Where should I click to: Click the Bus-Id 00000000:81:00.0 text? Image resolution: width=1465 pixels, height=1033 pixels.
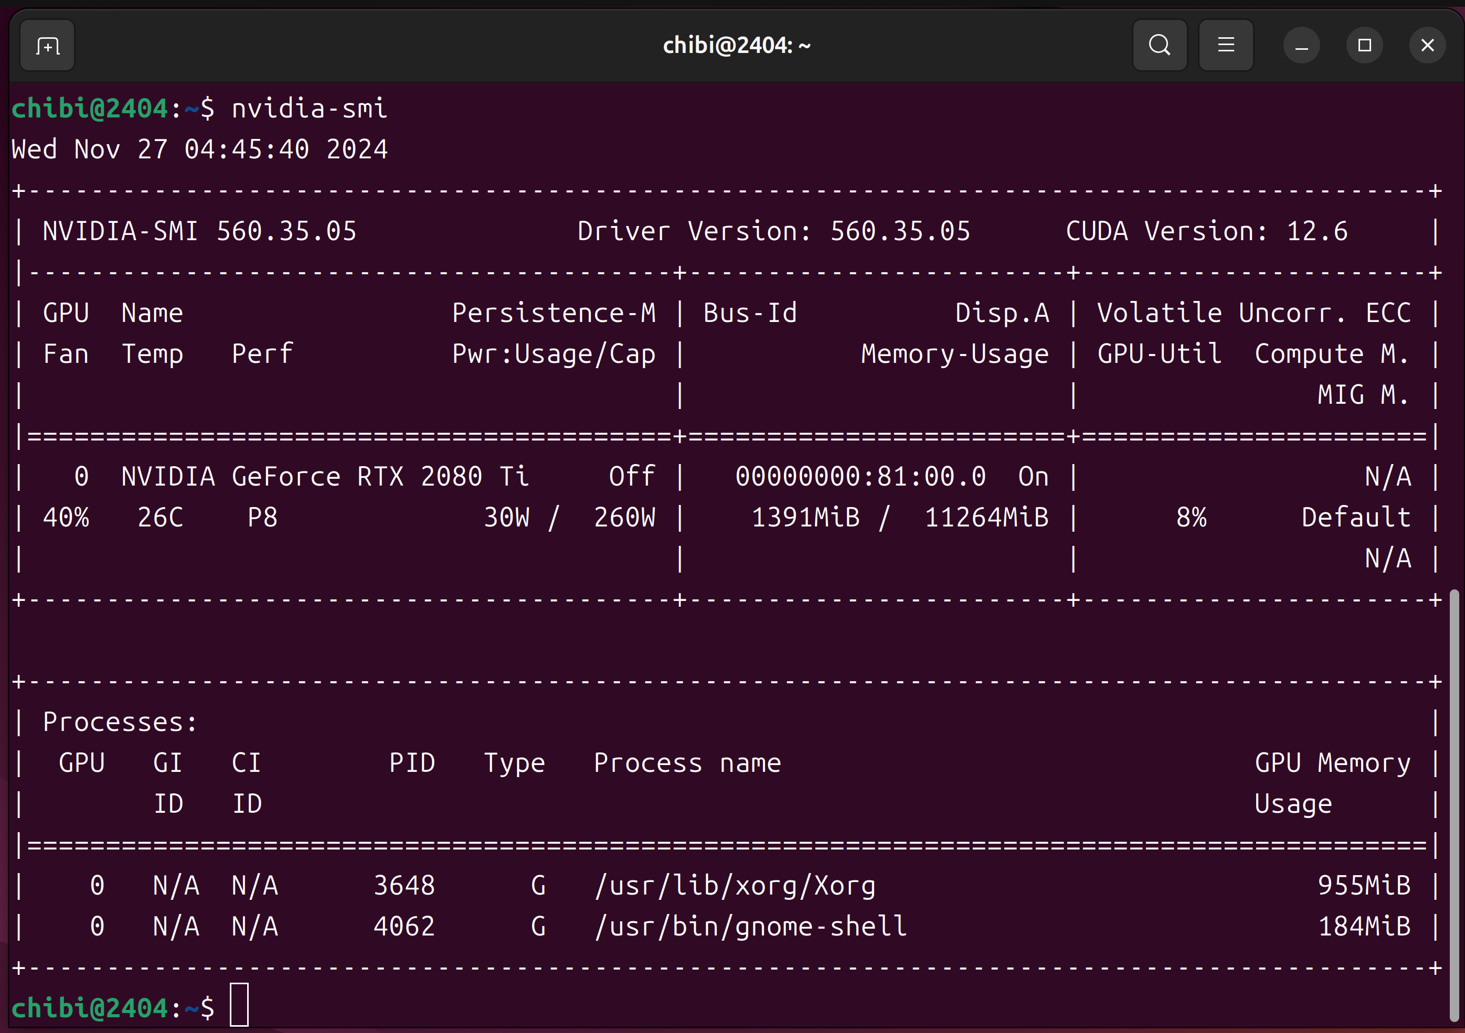(860, 476)
